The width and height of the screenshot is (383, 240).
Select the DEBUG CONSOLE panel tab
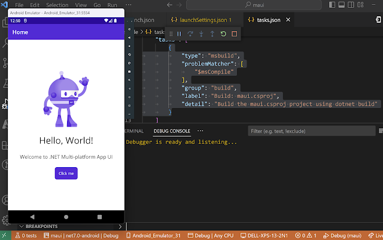[172, 131]
